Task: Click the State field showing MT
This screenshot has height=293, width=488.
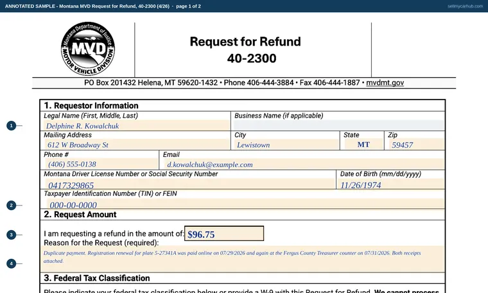Action: tap(363, 145)
